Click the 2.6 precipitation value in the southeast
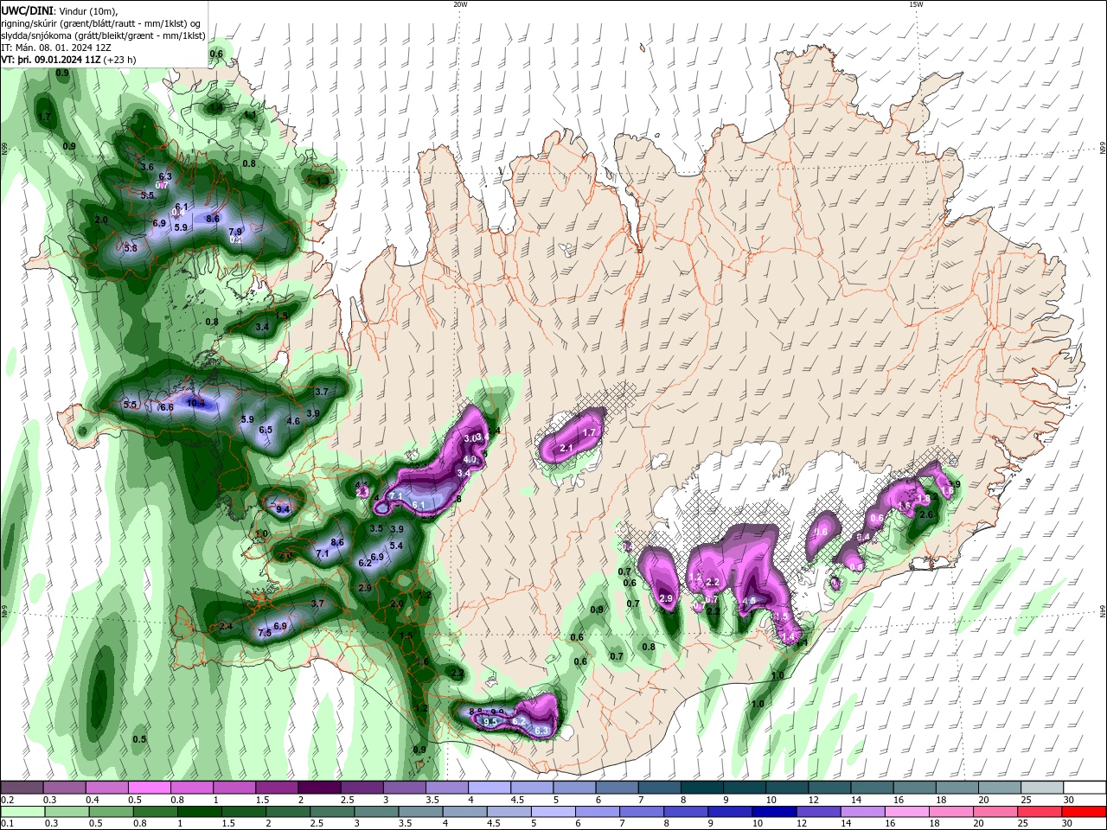The image size is (1107, 830). coord(927,514)
